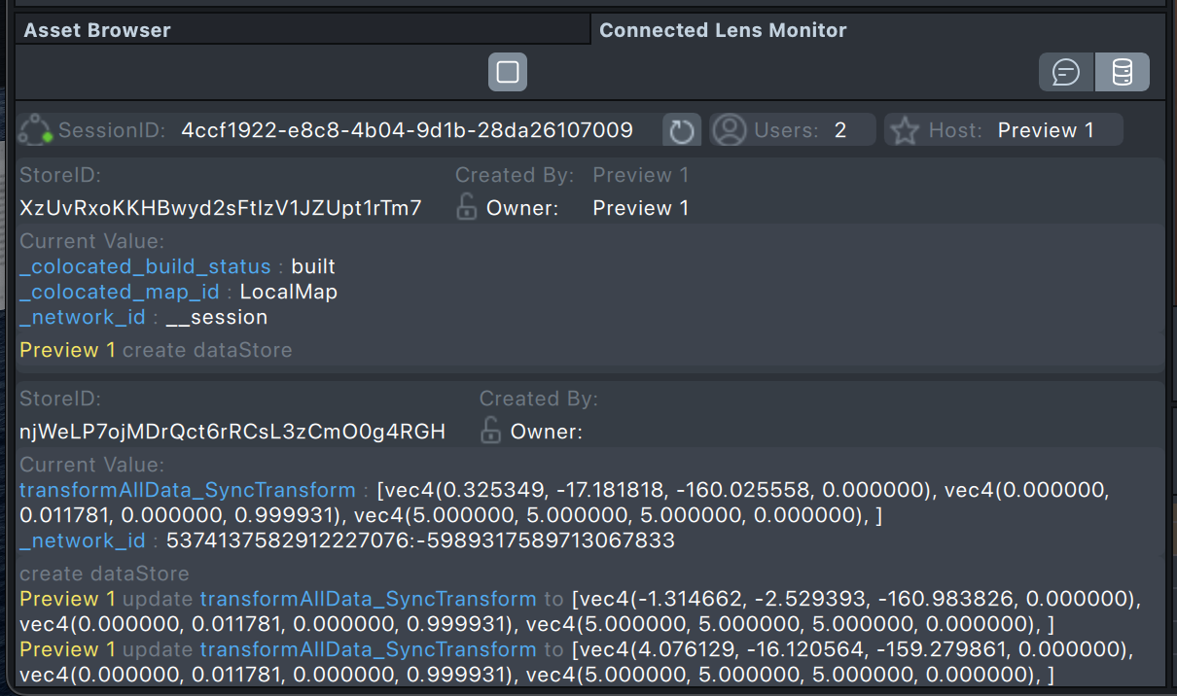Screen dimensions: 1177x696
Task: Click the Host Preview 1 field
Action: 1046,130
